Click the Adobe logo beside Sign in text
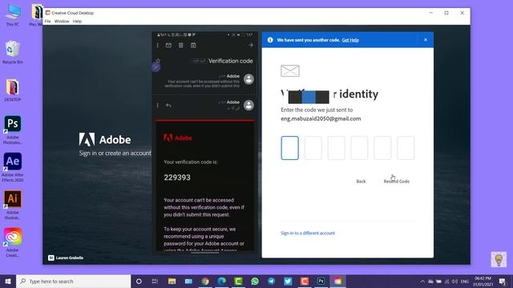 [105, 139]
